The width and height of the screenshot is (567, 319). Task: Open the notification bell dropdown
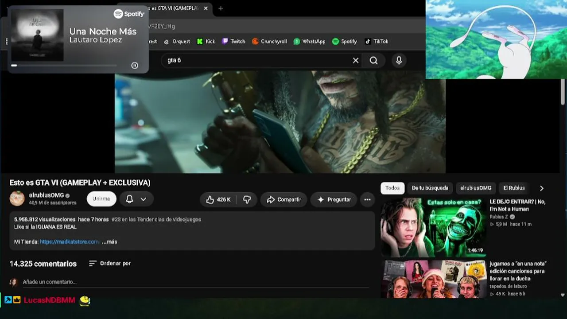pos(136,199)
